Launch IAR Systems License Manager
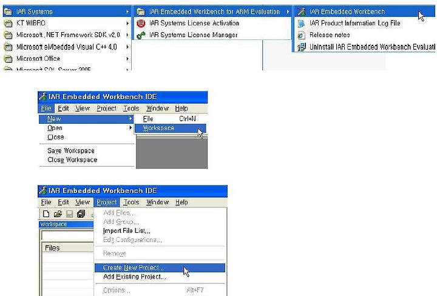 click(213, 35)
